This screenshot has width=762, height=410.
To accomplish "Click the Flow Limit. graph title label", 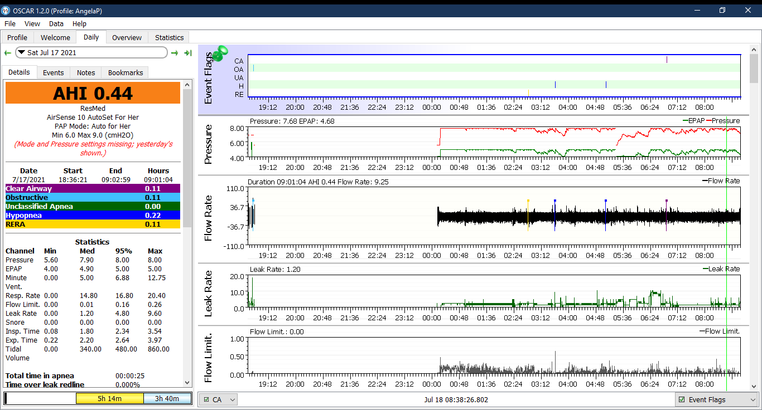I will tap(209, 358).
